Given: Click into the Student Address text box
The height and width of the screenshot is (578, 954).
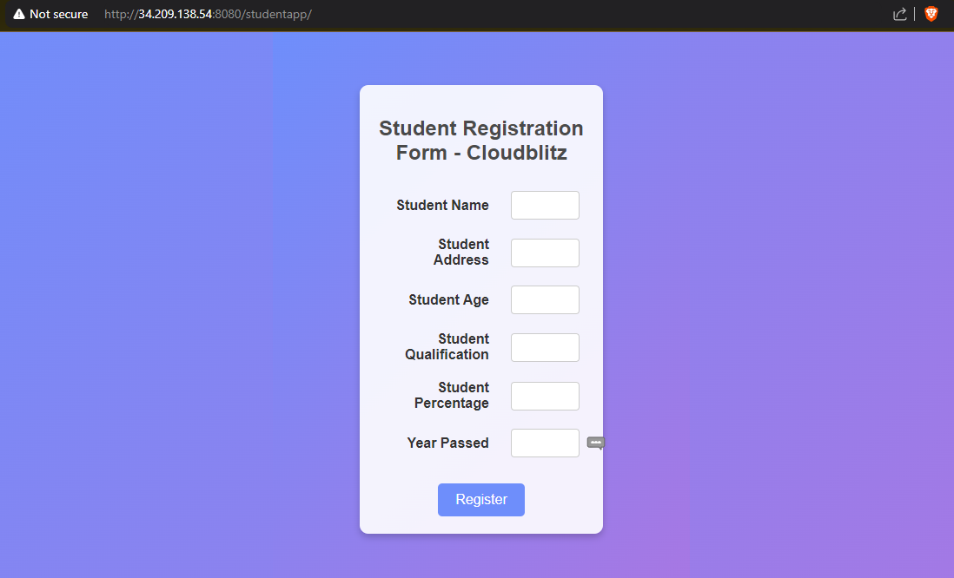Looking at the screenshot, I should tap(545, 253).
